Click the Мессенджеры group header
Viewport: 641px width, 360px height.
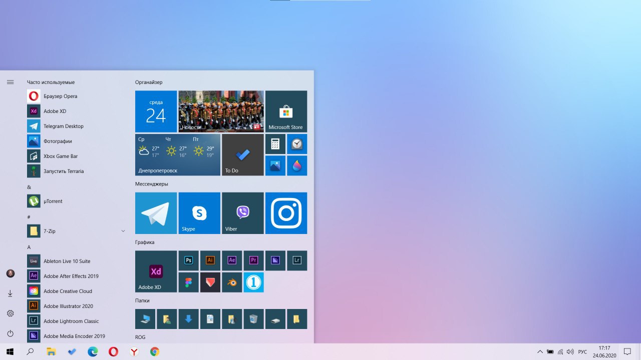tap(152, 184)
